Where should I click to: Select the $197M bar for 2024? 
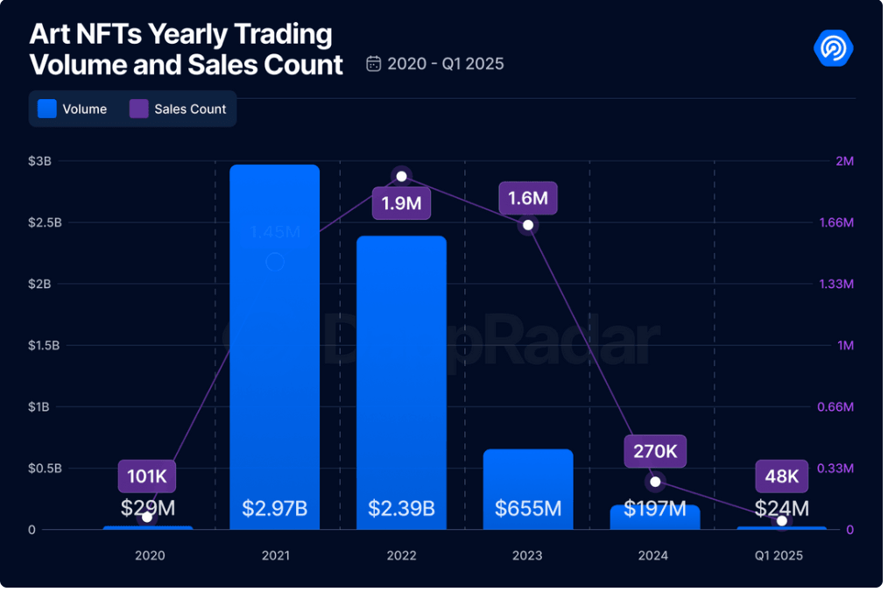coord(653,517)
